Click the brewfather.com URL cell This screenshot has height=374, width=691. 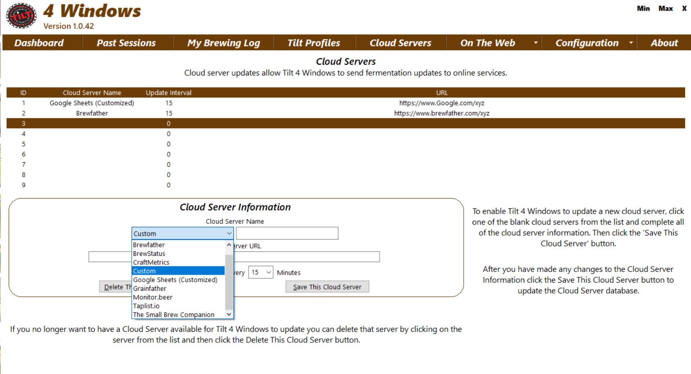pos(442,113)
